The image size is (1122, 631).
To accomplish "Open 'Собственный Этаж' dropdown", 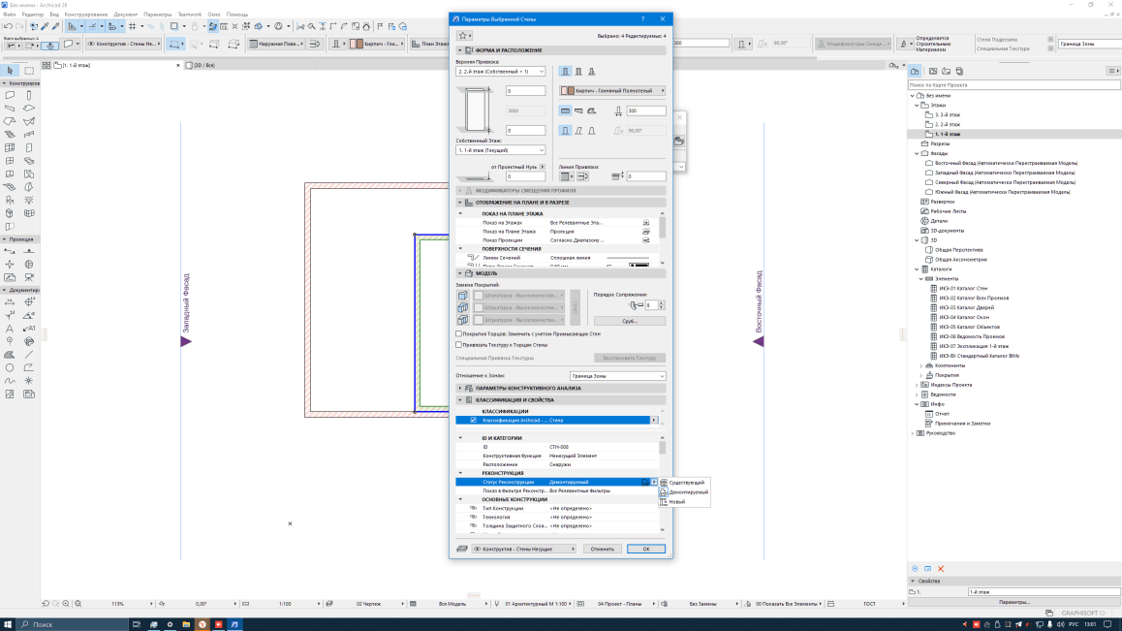I will [500, 150].
